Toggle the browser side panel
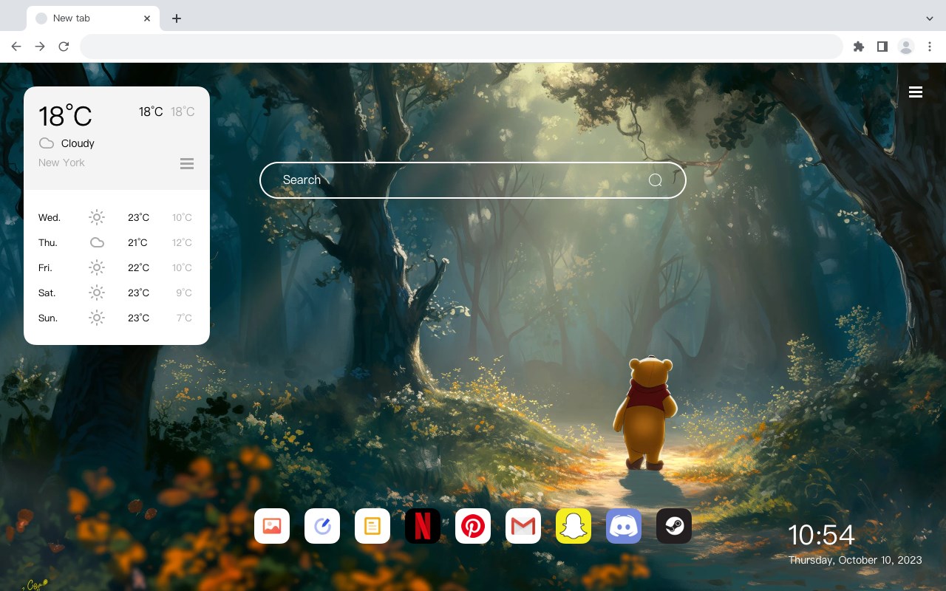Viewport: 946px width, 591px height. (882, 47)
